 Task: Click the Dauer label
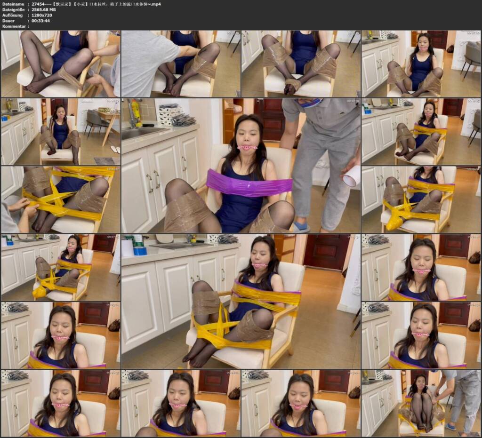(x=8, y=21)
